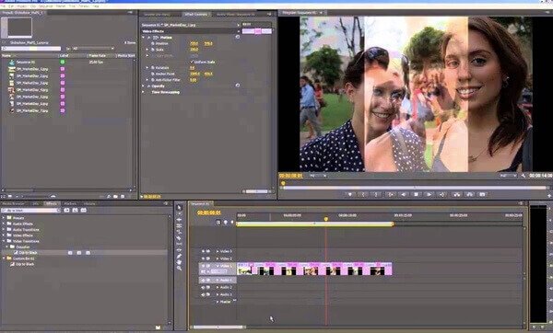The height and width of the screenshot is (333, 553).
Task: Select the Slide tool
Action: tap(179, 250)
